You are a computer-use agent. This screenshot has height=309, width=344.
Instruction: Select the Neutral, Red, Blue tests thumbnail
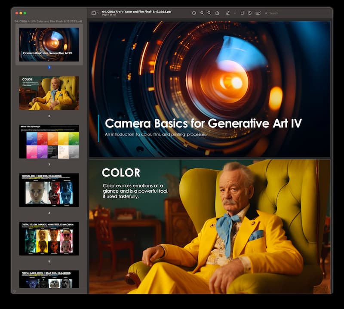49,190
